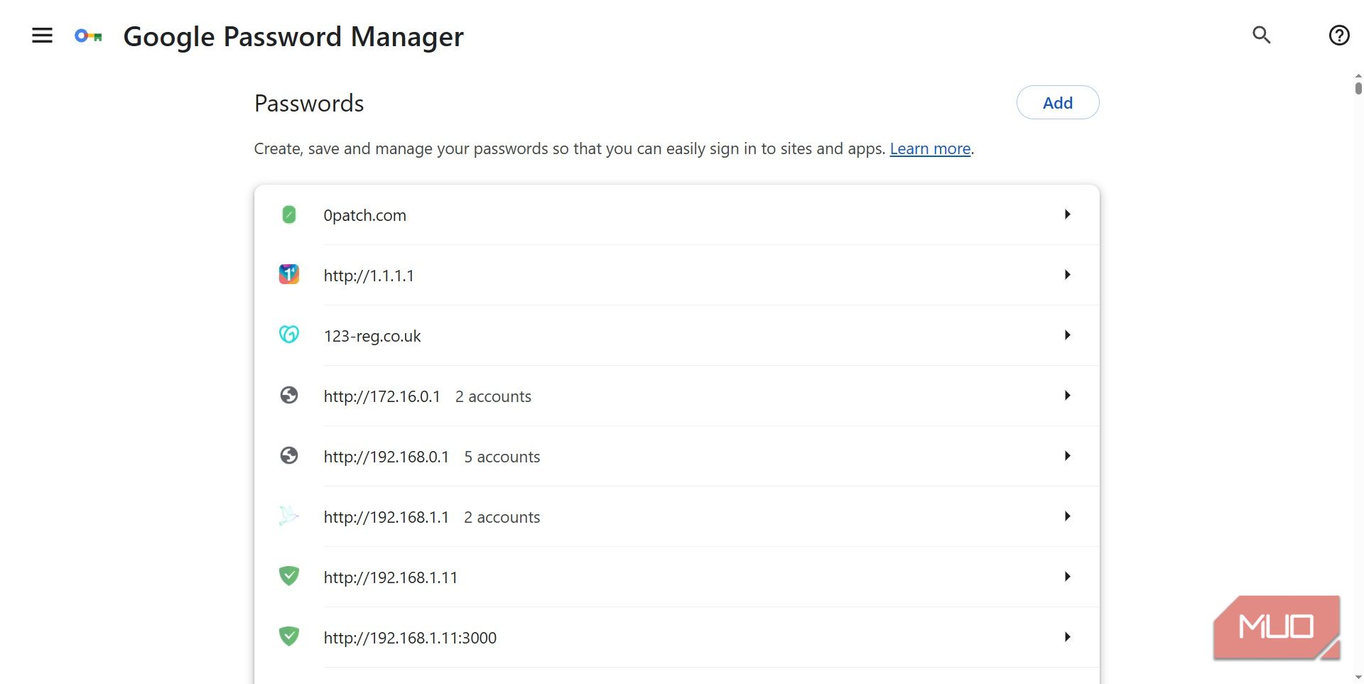Image resolution: width=1364 pixels, height=684 pixels.
Task: Select the http://172.16.0.1 text label
Action: pyautogui.click(x=382, y=396)
